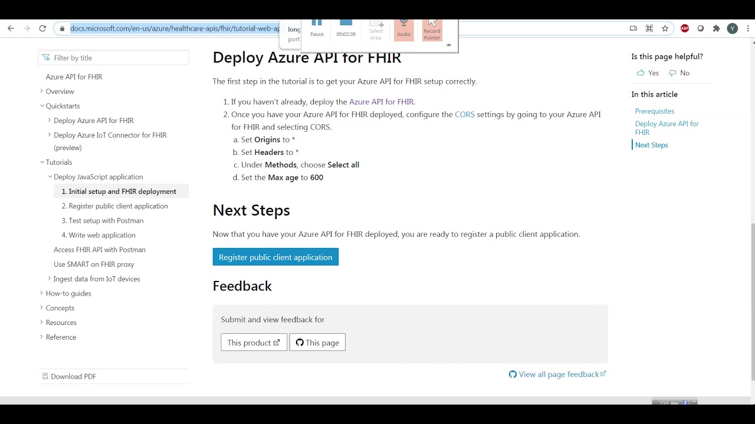755x424 pixels.
Task: Open View all page feedback link
Action: click(x=557, y=375)
